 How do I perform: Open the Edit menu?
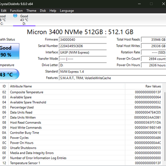(x=4, y=11)
